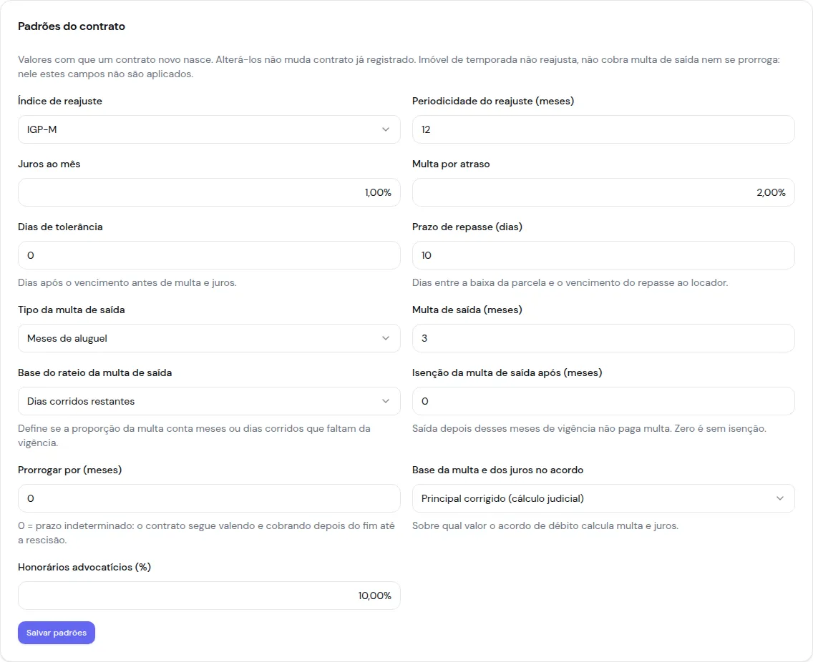Click the chevron beside IGP-M

[386, 129]
